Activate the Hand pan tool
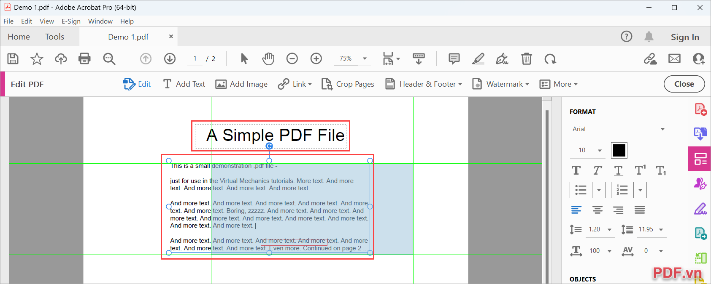Image resolution: width=711 pixels, height=284 pixels. (x=268, y=59)
